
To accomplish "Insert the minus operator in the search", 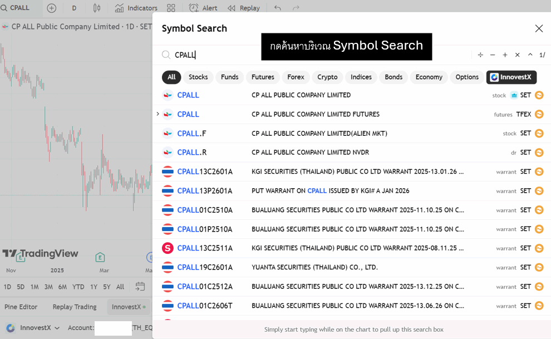I will 493,55.
